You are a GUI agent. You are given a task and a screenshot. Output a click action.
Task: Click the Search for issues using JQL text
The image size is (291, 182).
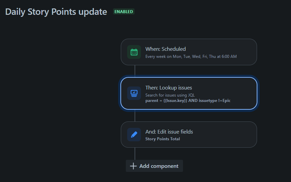[x=170, y=95]
